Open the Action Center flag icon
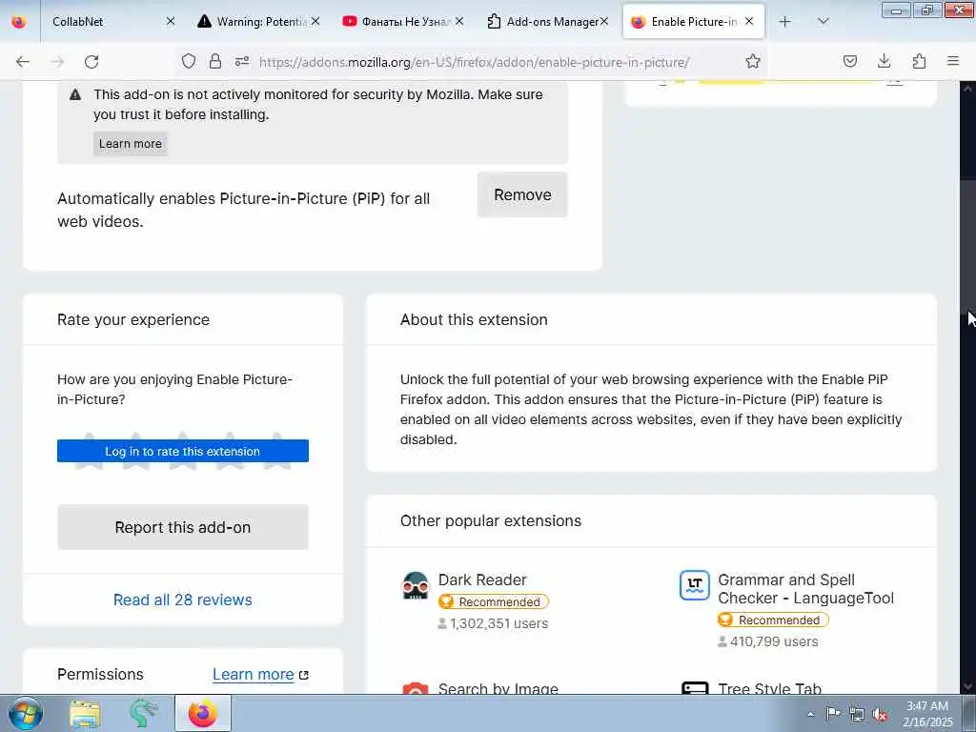Image resolution: width=976 pixels, height=732 pixels. coord(833,714)
